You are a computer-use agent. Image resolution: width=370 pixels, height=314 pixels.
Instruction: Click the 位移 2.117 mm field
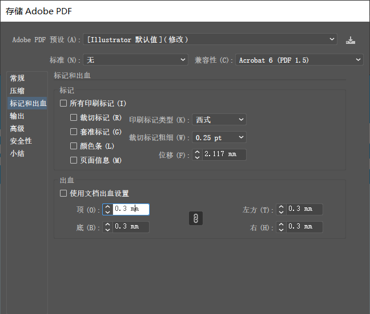point(224,154)
